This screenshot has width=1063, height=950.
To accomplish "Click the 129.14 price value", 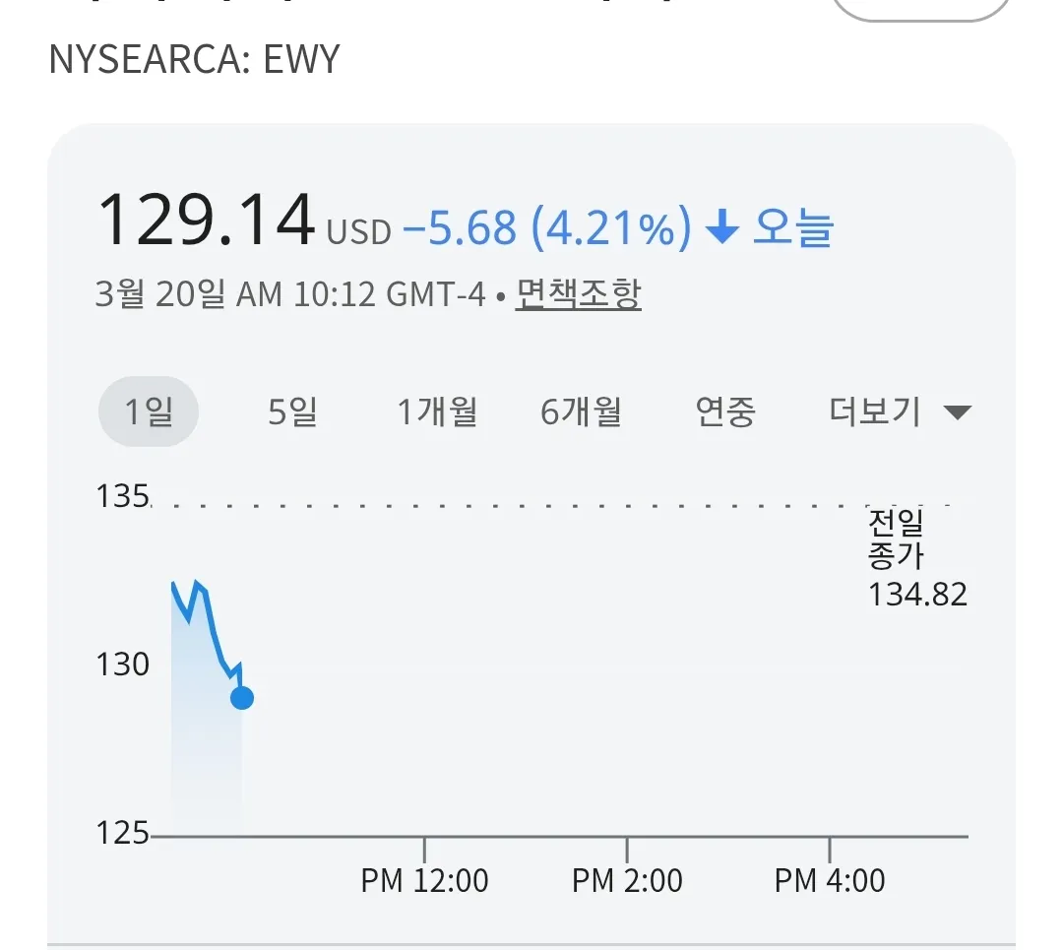I will (206, 221).
